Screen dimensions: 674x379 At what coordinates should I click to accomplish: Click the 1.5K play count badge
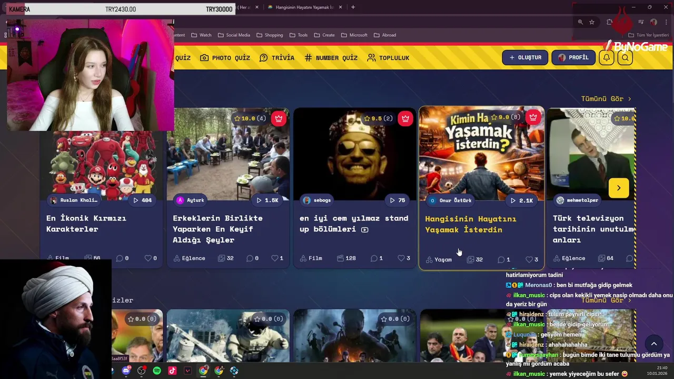click(x=267, y=200)
